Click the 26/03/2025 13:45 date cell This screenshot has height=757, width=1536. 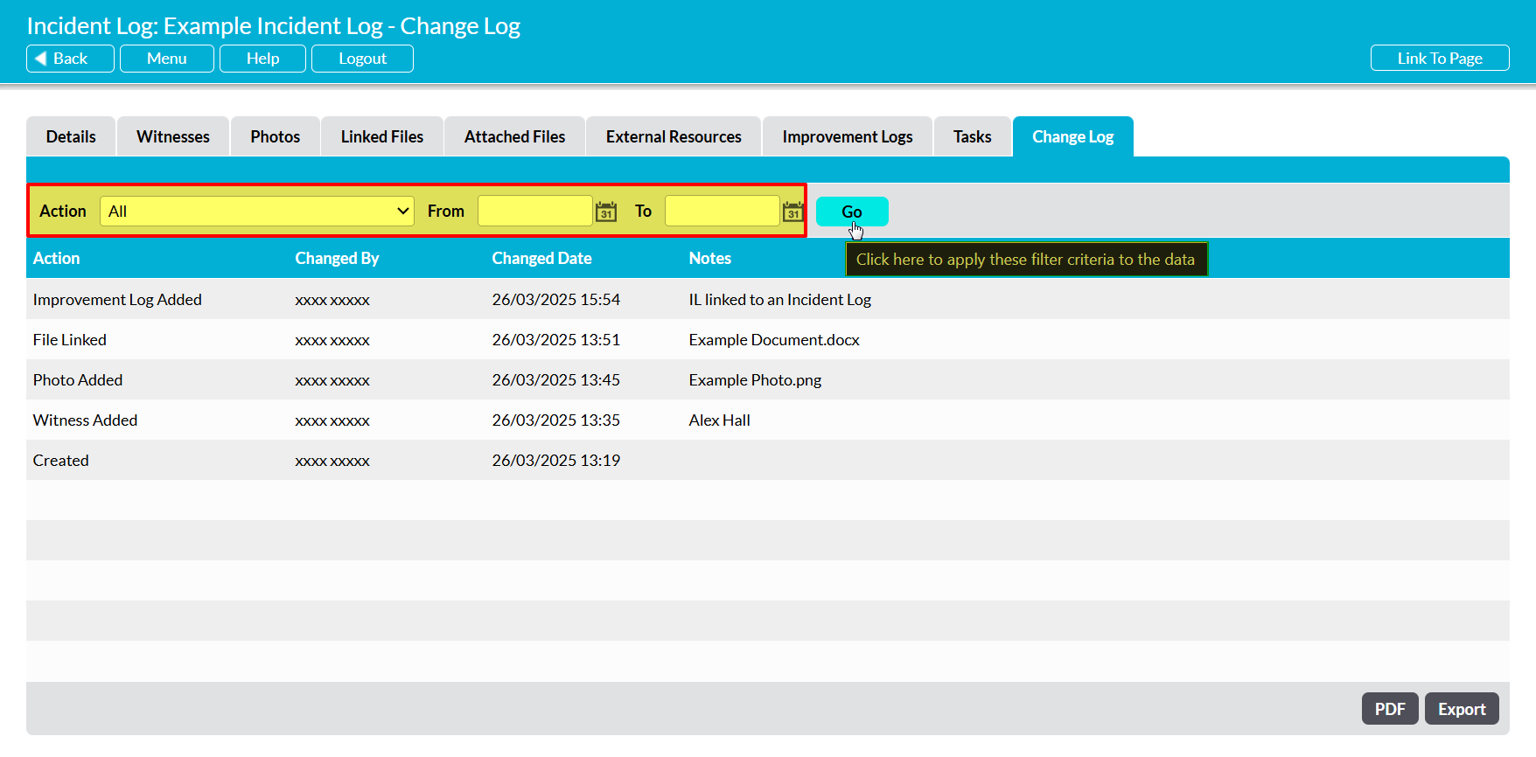tap(556, 380)
